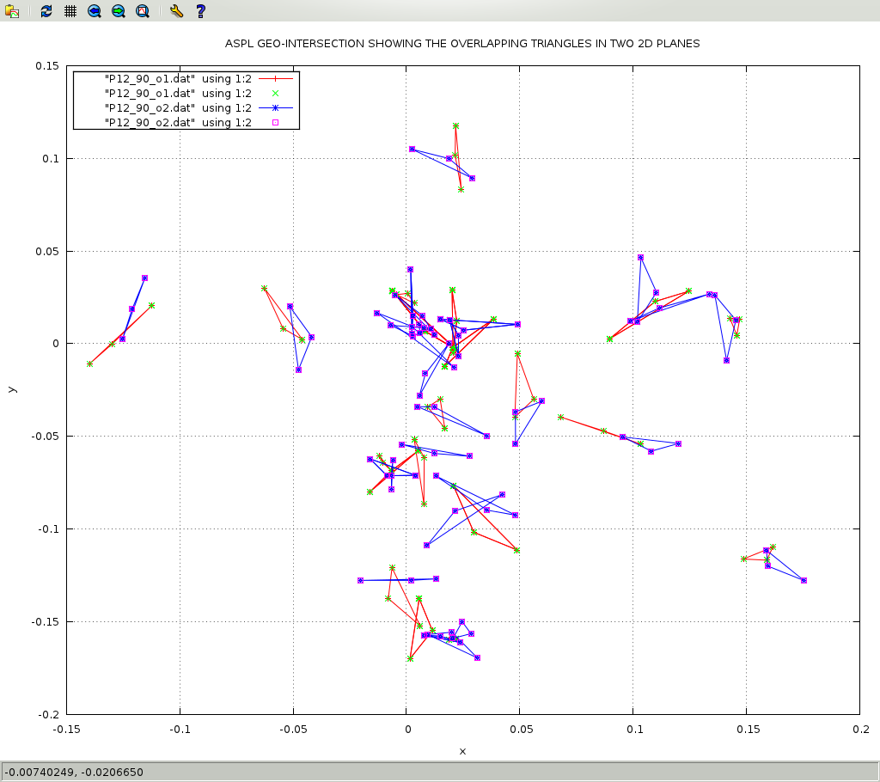Click the -0.15 tick label on the x axis
Viewport: 880px width, 782px height.
click(66, 729)
